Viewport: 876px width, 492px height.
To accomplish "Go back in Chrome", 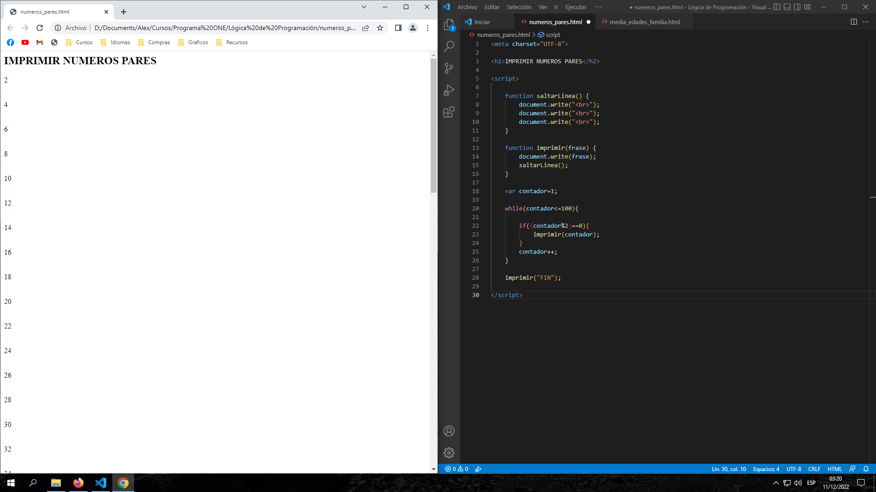I will 10,28.
